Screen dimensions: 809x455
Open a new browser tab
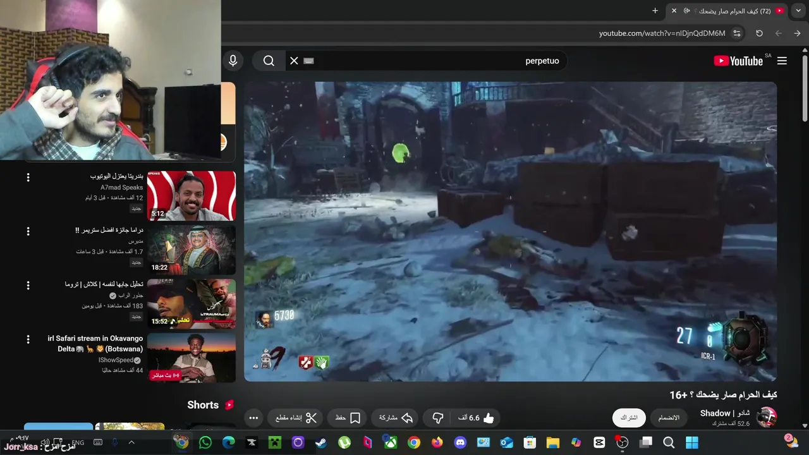click(x=655, y=11)
